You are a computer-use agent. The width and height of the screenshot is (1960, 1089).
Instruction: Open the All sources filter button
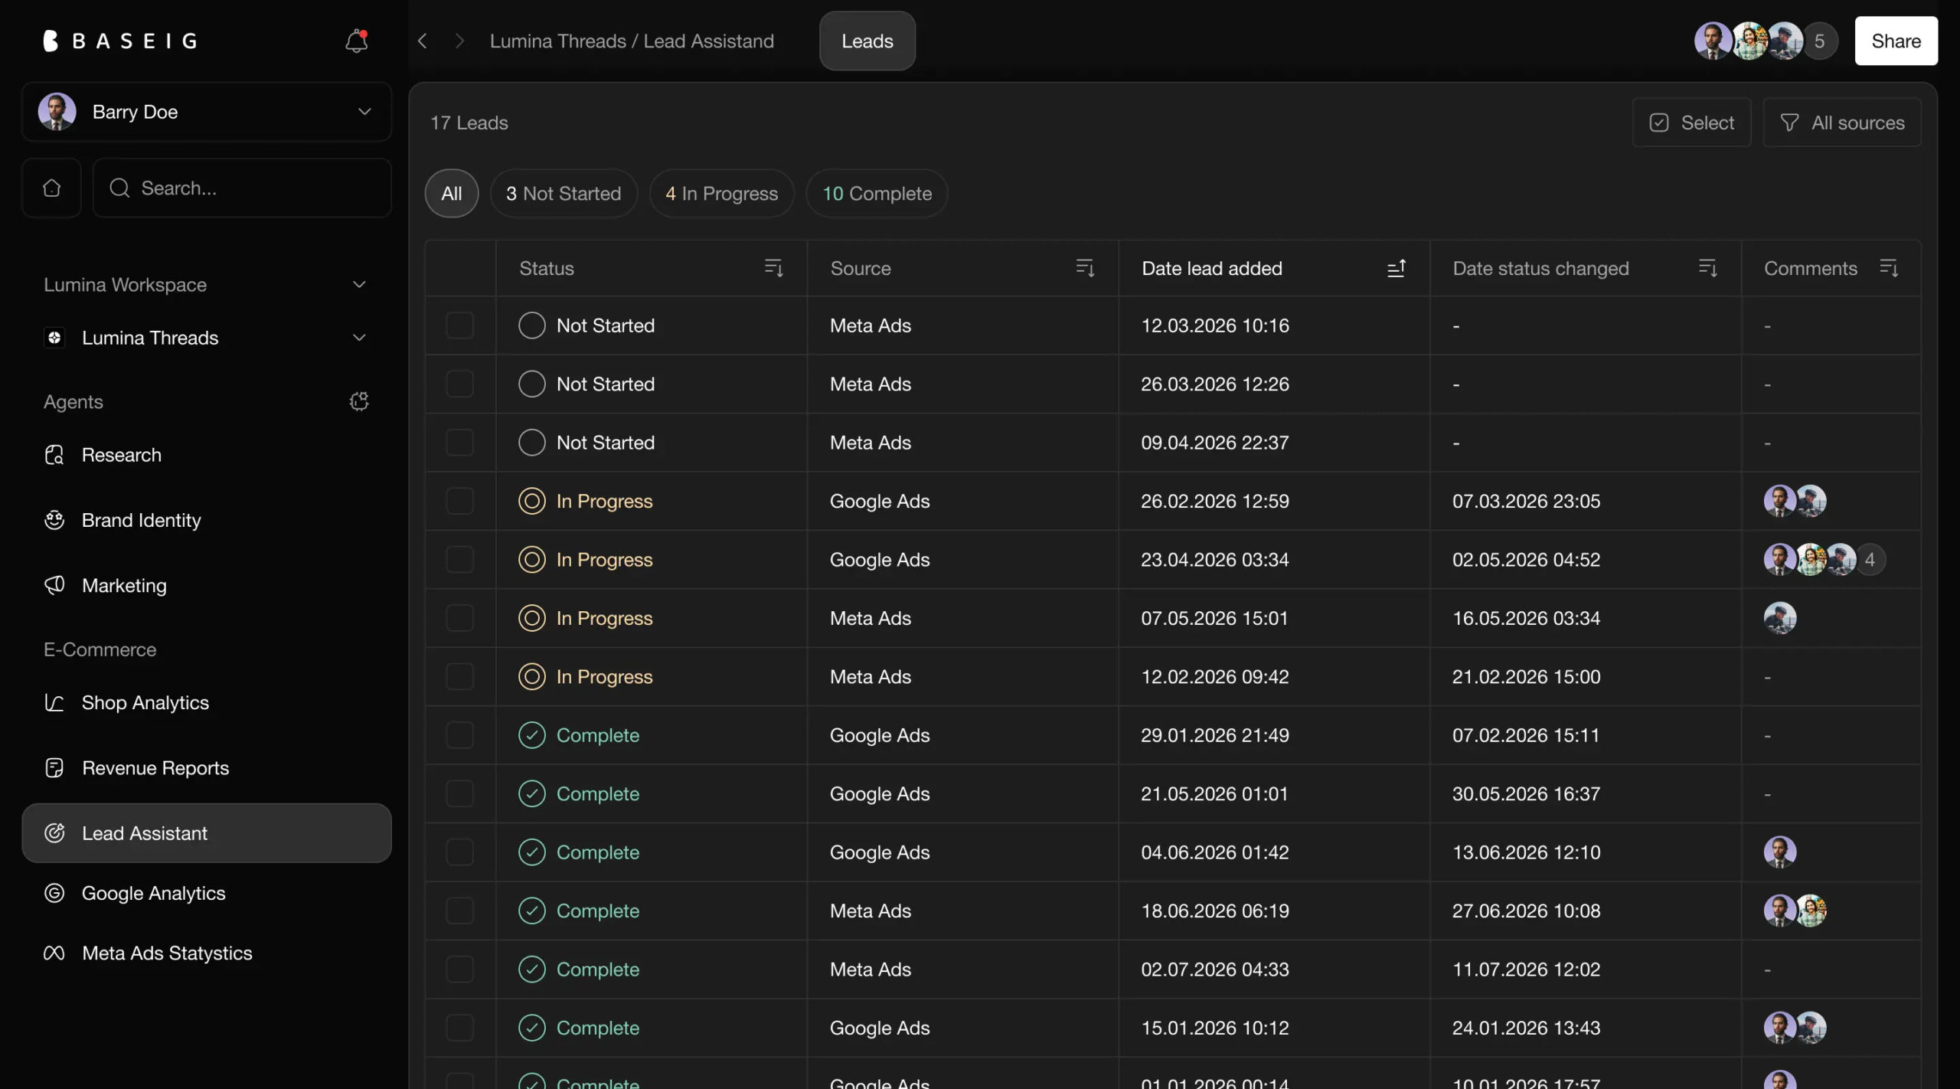(1842, 123)
